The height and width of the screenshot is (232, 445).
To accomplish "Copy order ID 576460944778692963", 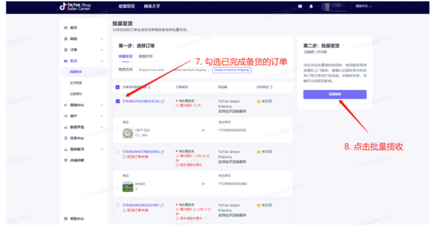I will coord(163,152).
